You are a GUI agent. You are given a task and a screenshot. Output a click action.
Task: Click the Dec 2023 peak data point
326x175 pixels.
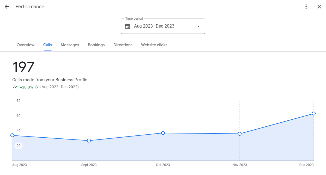coord(314,114)
